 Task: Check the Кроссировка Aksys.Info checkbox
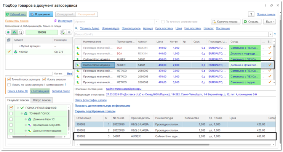[x=11, y=125]
